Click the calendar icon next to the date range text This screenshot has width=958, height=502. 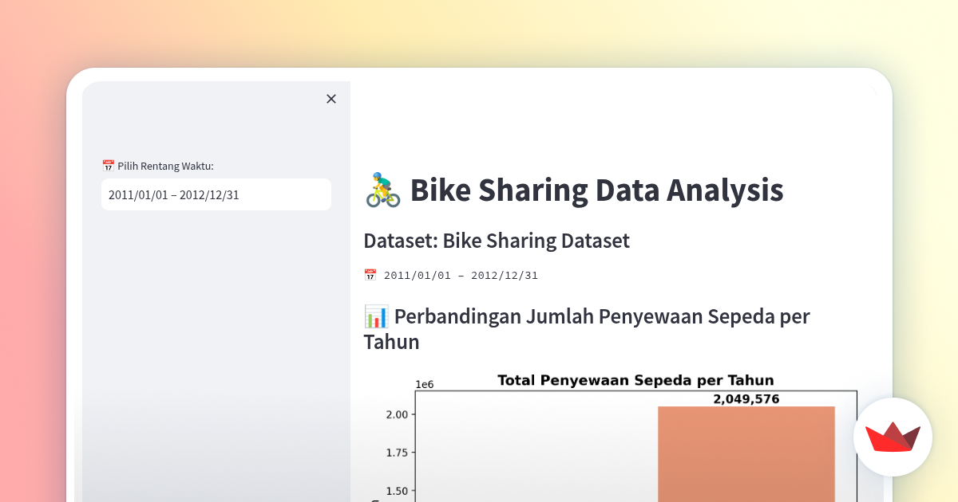[x=370, y=274]
